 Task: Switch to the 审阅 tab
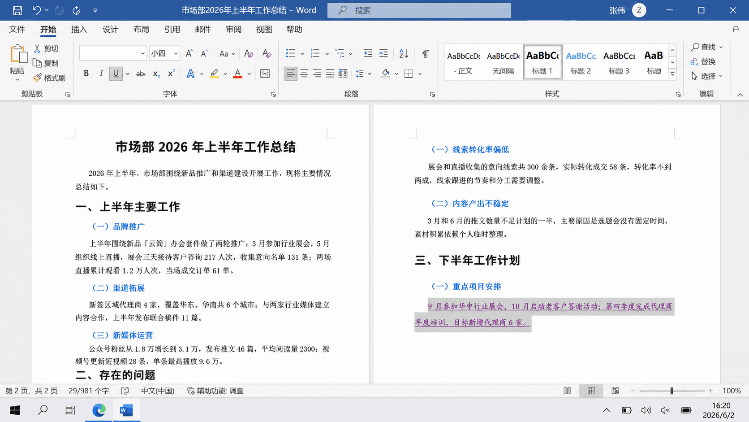tap(233, 29)
